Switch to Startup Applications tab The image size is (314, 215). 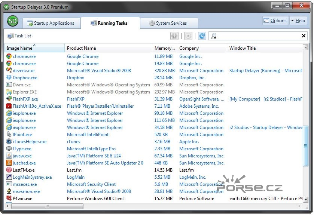[51, 23]
